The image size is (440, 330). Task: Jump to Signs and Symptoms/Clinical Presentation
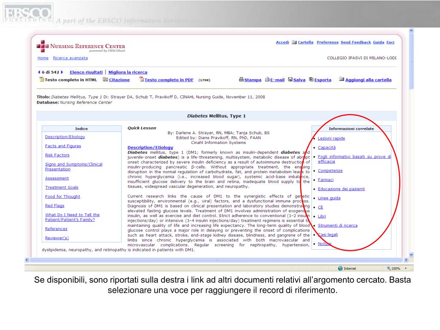tap(73, 166)
